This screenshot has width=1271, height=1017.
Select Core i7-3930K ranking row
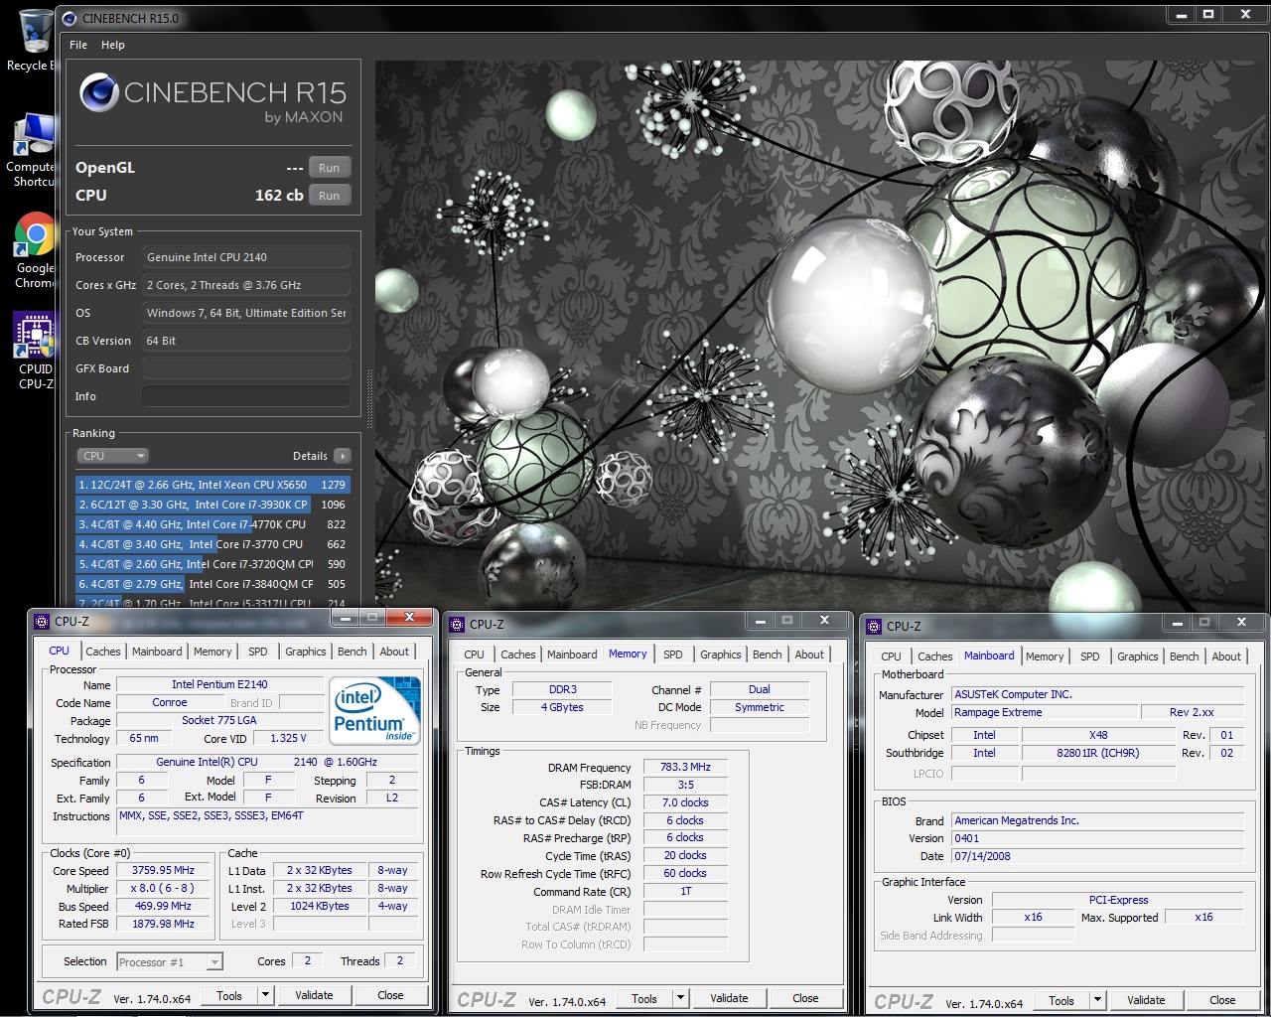tap(212, 505)
